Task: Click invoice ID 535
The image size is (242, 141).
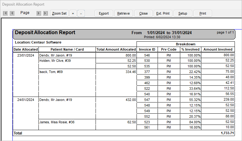Action: point(147,66)
